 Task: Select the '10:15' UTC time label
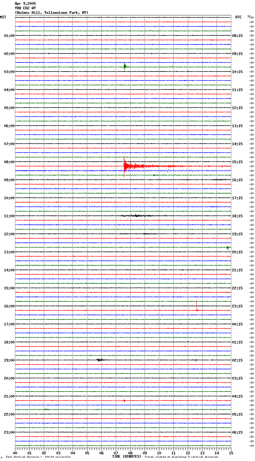(237, 72)
